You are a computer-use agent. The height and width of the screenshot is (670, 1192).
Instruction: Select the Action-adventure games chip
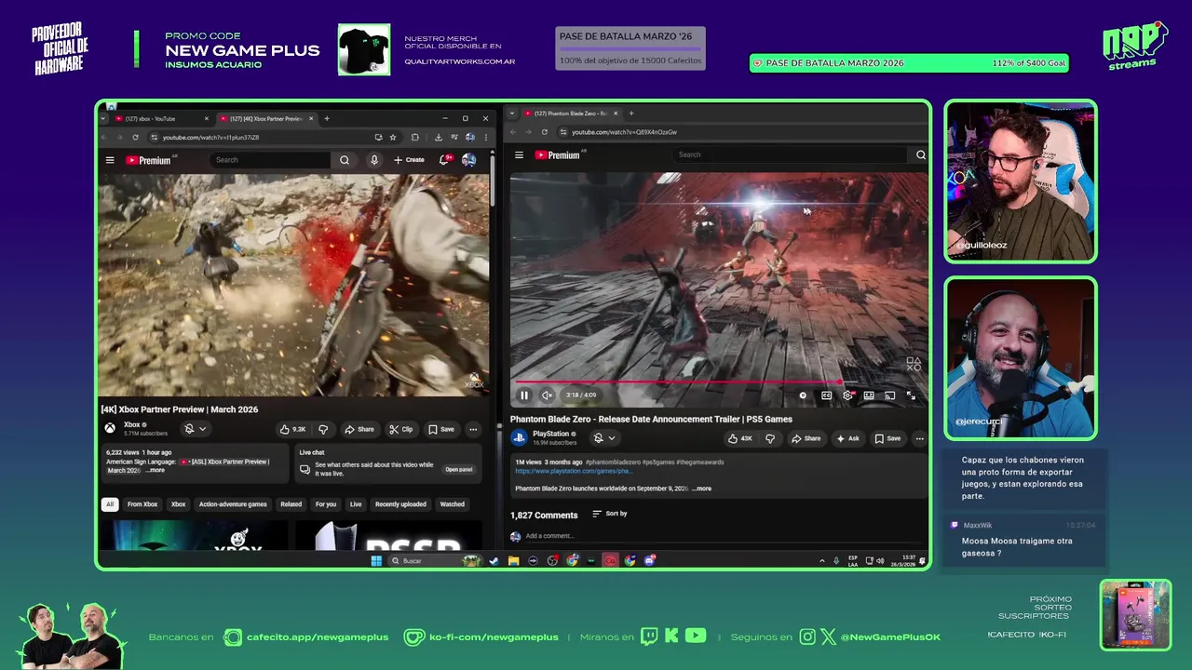pyautogui.click(x=233, y=504)
